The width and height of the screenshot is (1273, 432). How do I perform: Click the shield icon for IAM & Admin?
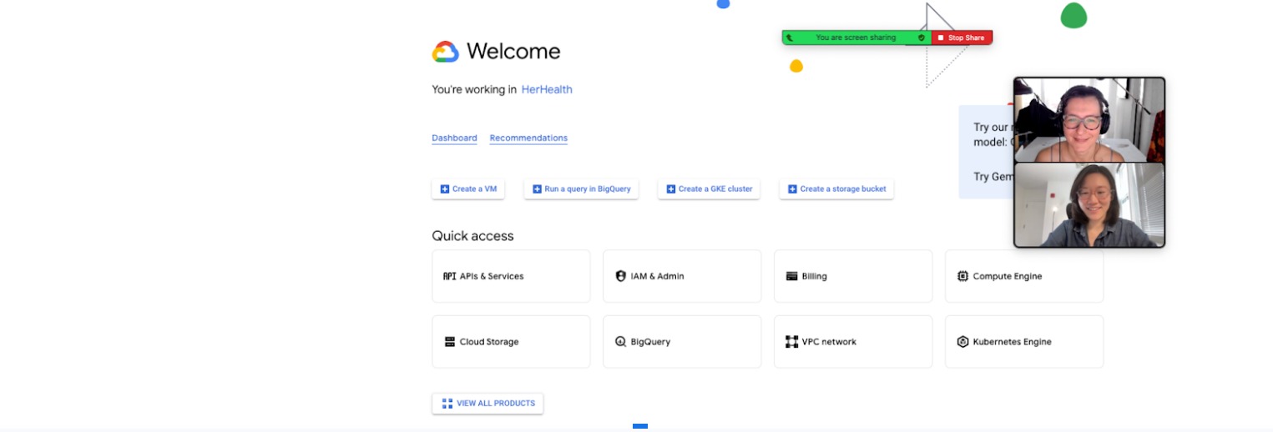(x=620, y=276)
